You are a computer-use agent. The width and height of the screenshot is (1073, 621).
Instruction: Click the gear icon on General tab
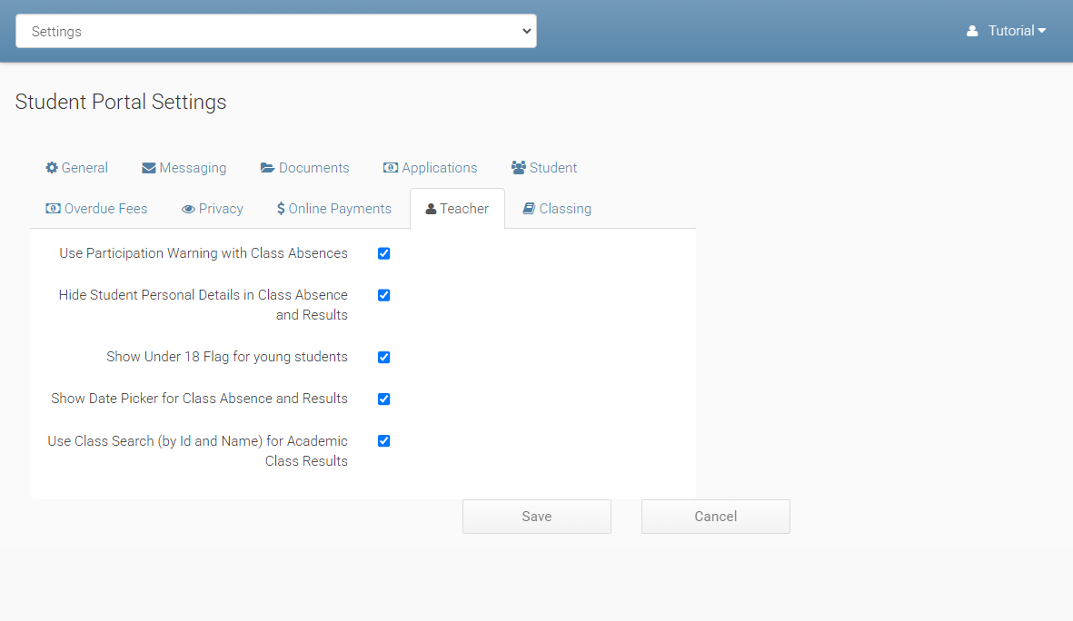pos(52,168)
